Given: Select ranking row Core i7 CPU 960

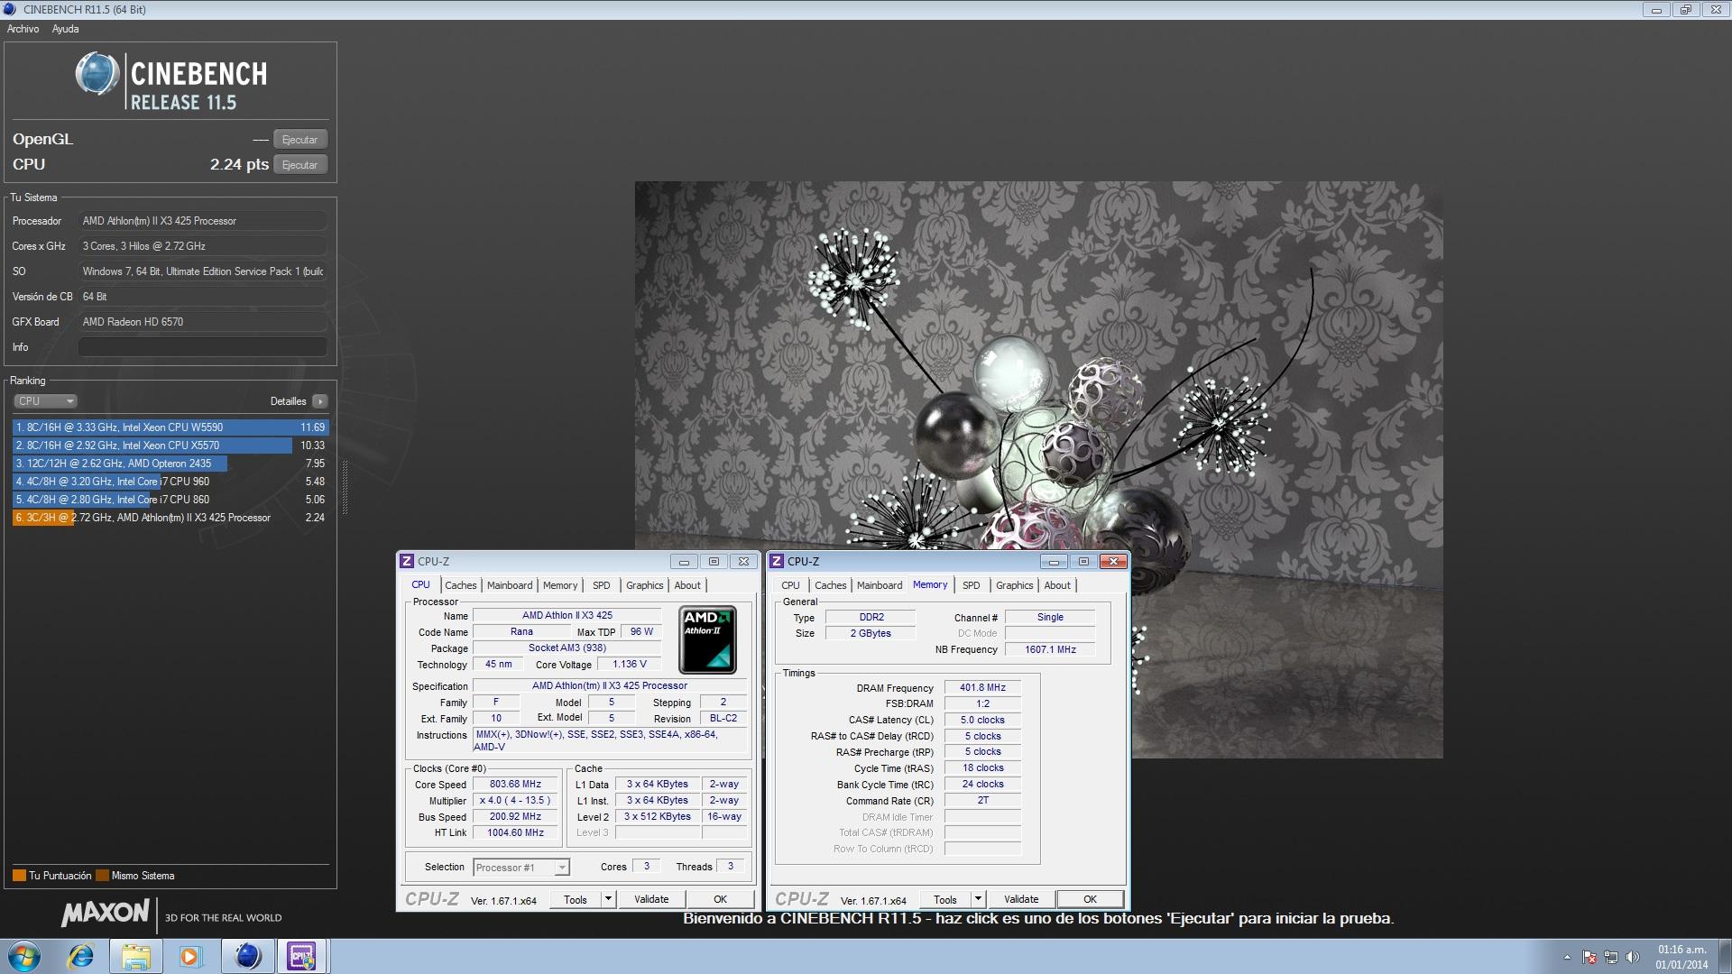Looking at the screenshot, I should click(170, 482).
